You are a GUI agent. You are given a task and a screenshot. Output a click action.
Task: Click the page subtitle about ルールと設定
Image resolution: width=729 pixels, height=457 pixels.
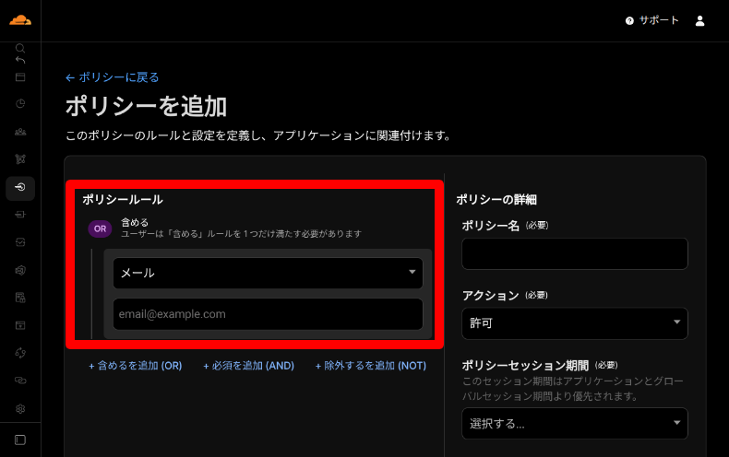click(258, 135)
